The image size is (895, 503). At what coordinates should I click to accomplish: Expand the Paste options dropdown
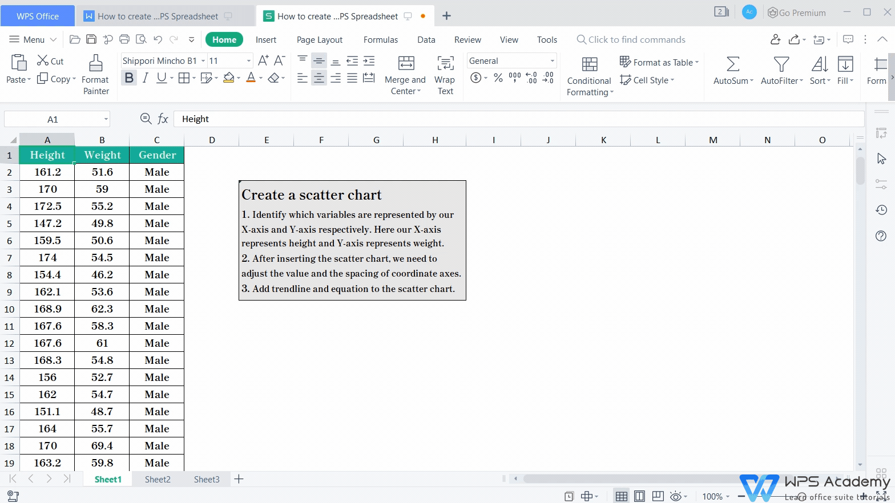pyautogui.click(x=29, y=80)
